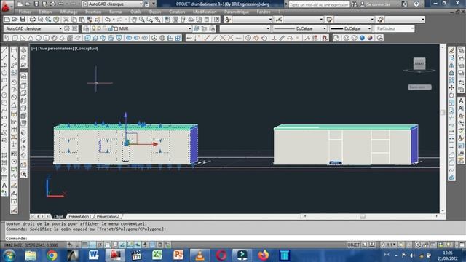Click the Erase tool in modify toolbar

pyautogui.click(x=451, y=50)
